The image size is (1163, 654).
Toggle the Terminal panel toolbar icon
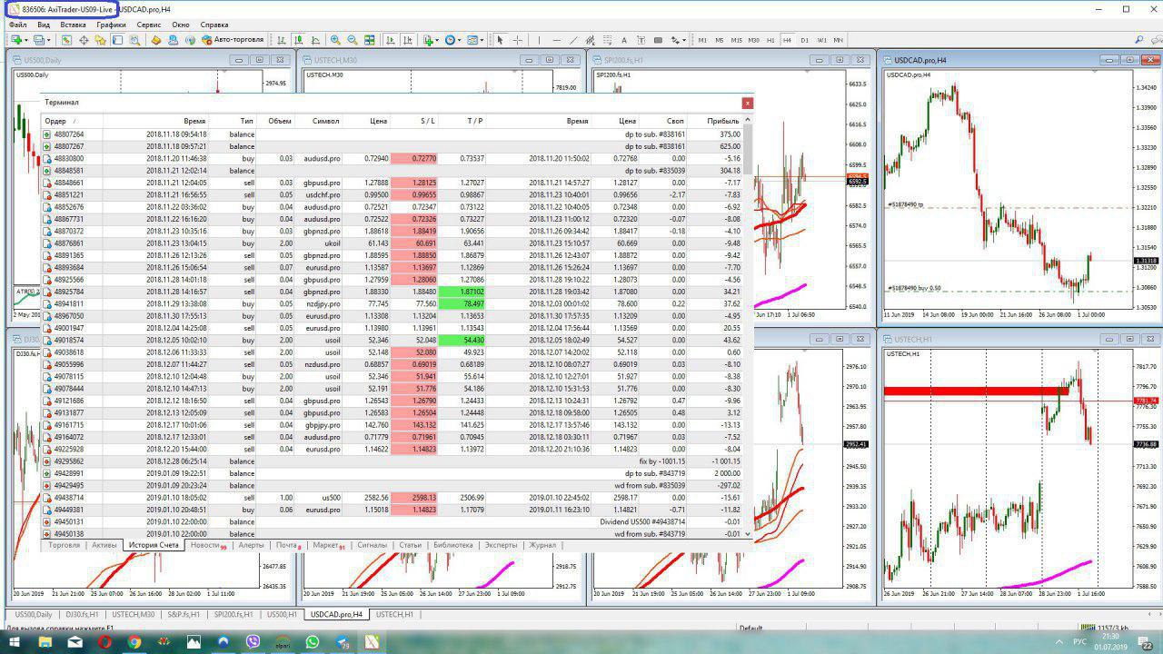[x=117, y=40]
